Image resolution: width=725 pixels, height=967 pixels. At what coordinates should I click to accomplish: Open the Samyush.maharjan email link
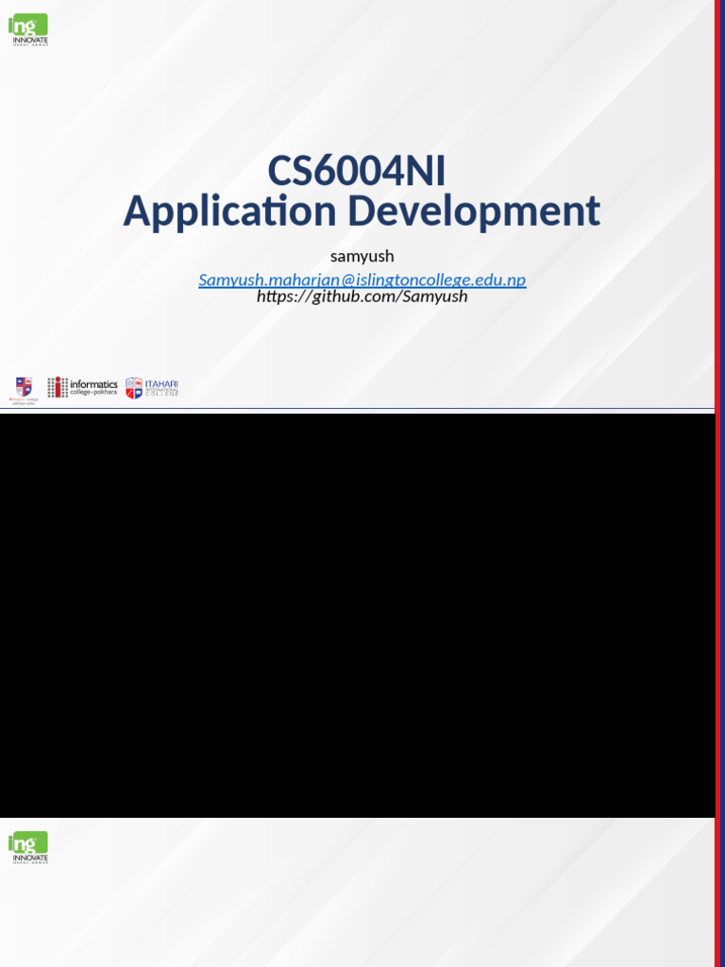(x=362, y=280)
